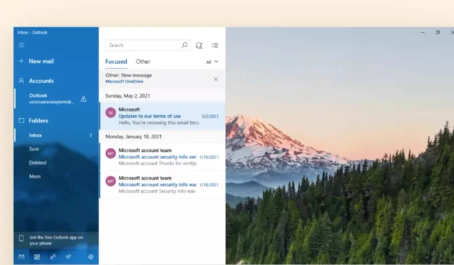Open the Accounts section

coord(56,81)
